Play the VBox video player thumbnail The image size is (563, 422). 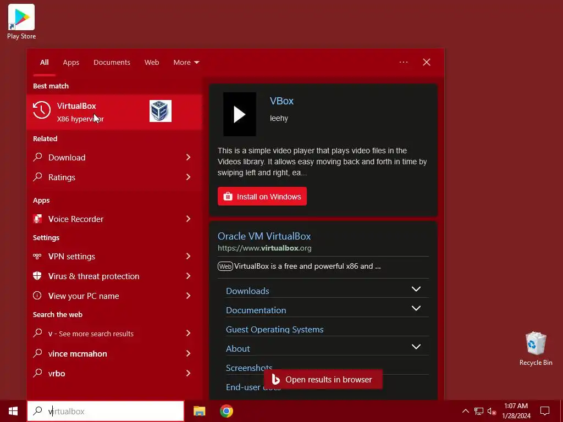[240, 114]
